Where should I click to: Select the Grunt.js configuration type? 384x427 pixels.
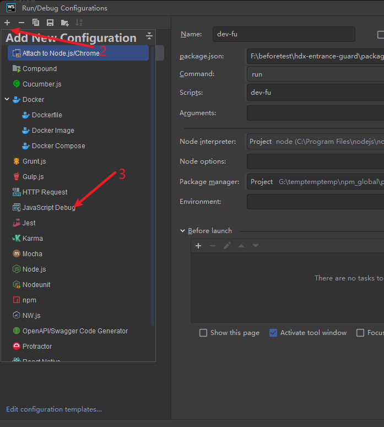pyautogui.click(x=78, y=161)
